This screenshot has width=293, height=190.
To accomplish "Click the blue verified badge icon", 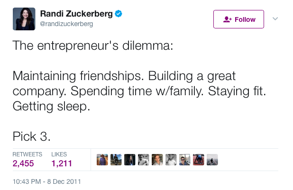I will coord(118,14).
